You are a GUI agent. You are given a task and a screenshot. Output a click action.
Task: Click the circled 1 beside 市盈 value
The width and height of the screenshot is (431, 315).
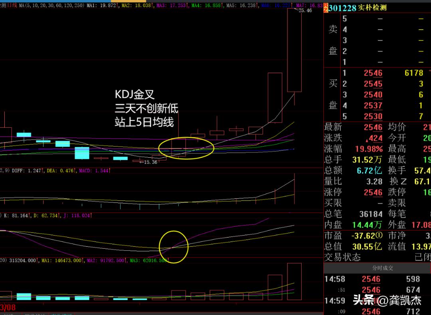pos(380,236)
